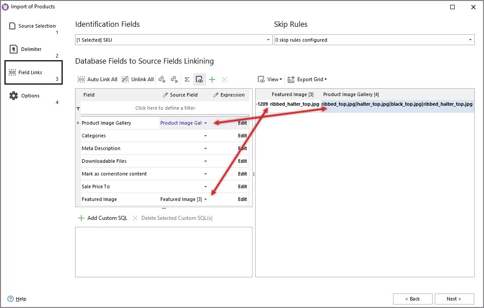Click the green plus to add field link

click(212, 79)
